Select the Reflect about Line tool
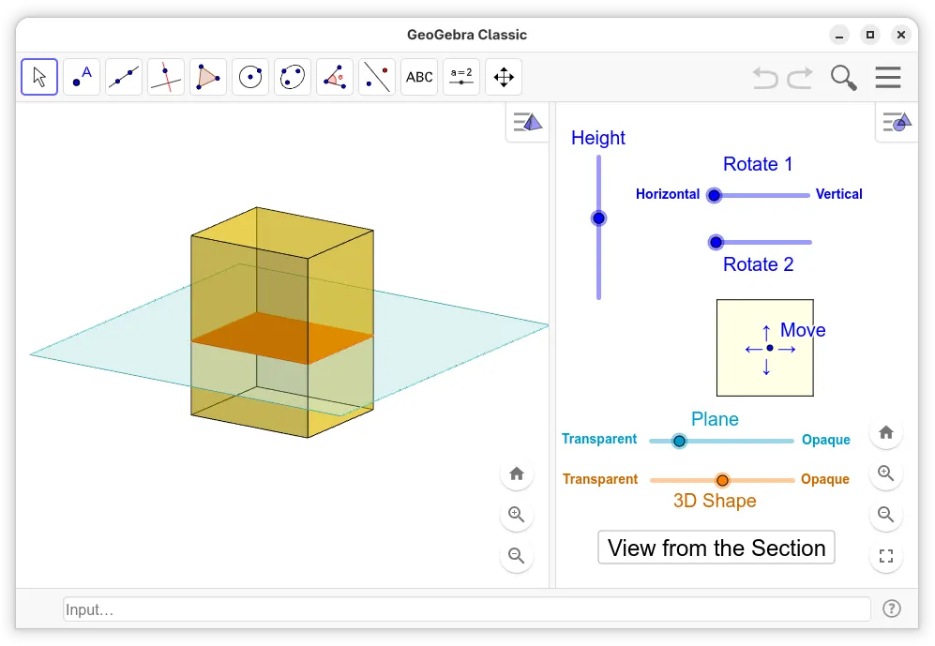Image resolution: width=935 pixels, height=646 pixels. (377, 77)
